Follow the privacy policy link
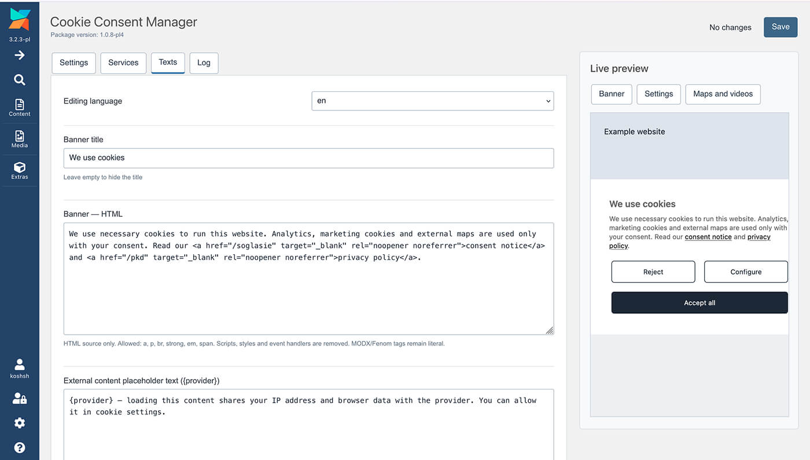The height and width of the screenshot is (460, 810). (x=759, y=237)
